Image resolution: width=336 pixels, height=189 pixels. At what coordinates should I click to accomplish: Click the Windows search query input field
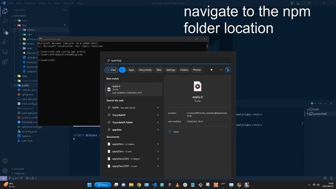[x=168, y=61]
